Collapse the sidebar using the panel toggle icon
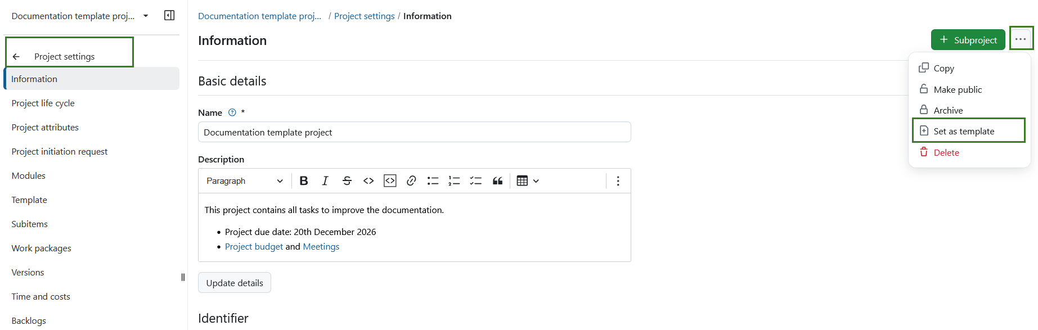1038x330 pixels. coord(169,15)
